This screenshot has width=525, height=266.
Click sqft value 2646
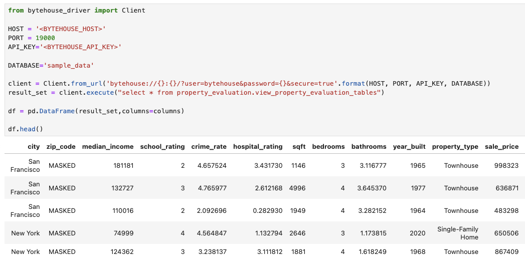coord(298,233)
